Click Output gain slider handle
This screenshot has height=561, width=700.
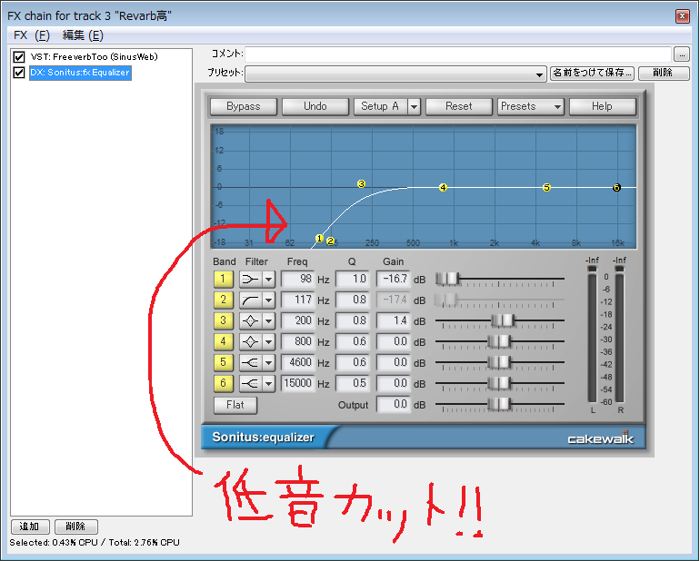[499, 404]
